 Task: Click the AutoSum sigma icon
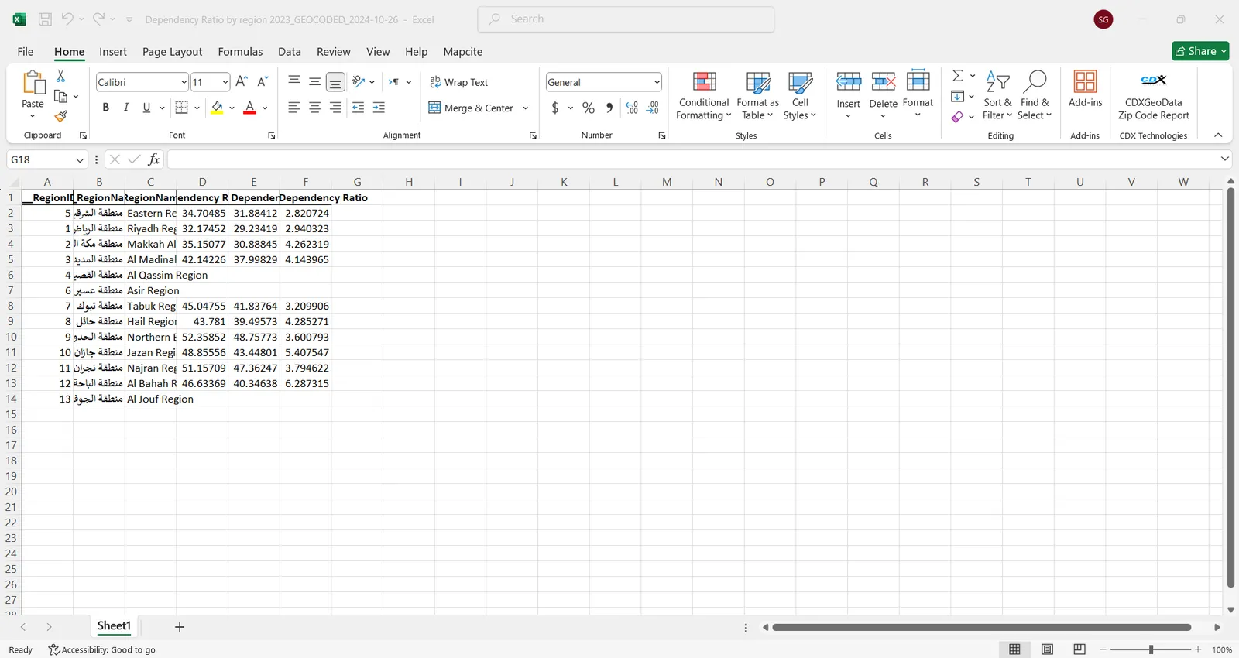958,76
